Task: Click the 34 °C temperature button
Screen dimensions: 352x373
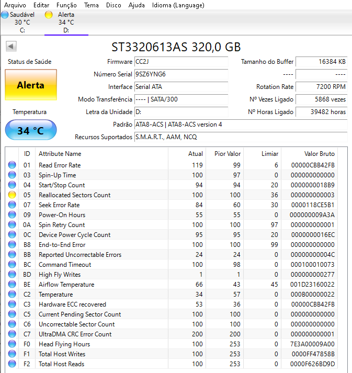Action: point(31,130)
